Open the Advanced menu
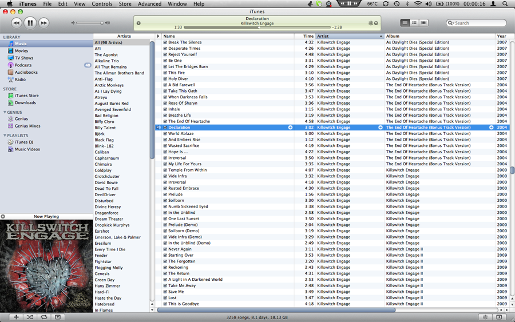 pos(149,3)
